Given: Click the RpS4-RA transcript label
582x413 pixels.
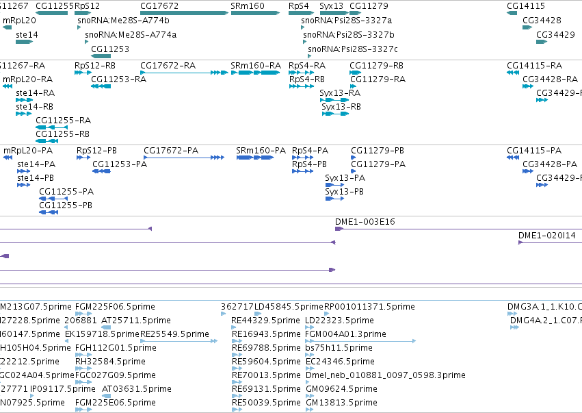Looking at the screenshot, I should pos(307,66).
